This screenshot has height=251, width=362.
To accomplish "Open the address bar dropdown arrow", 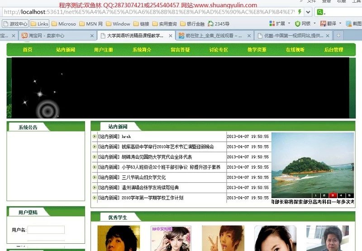I will [308, 12].
